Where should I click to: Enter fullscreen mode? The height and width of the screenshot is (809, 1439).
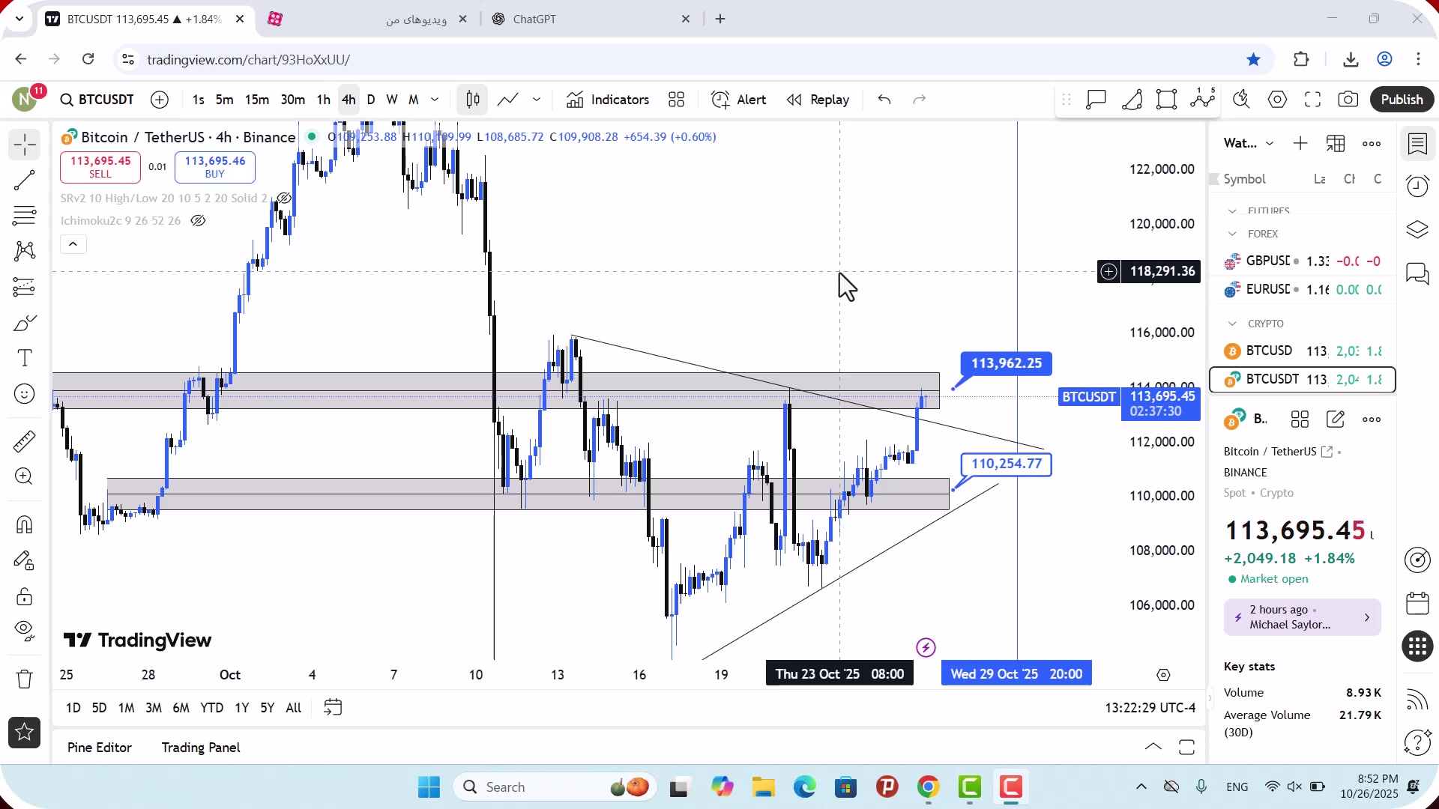click(x=1312, y=100)
